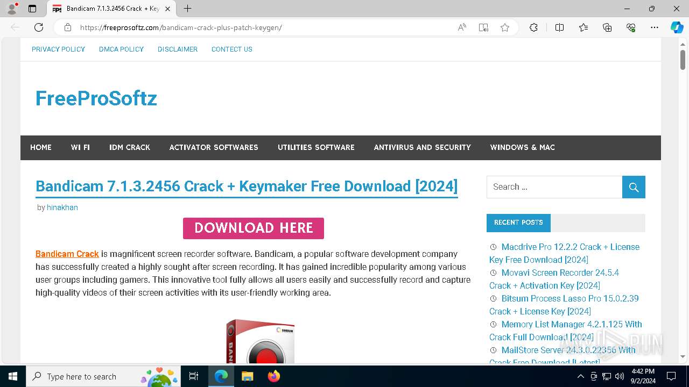689x387 pixels.
Task: Open Windows & Mac menu item
Action: 523,147
